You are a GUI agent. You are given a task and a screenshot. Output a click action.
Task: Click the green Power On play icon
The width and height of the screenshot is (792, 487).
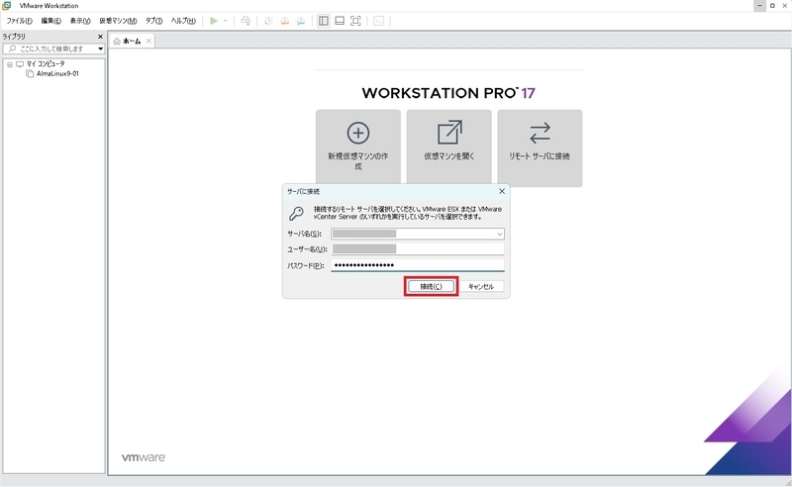tap(214, 21)
